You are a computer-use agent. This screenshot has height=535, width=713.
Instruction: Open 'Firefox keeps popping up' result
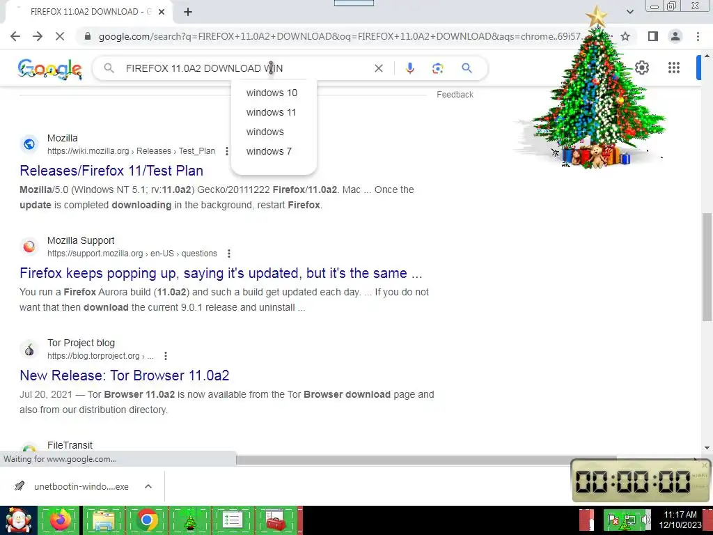tap(221, 273)
